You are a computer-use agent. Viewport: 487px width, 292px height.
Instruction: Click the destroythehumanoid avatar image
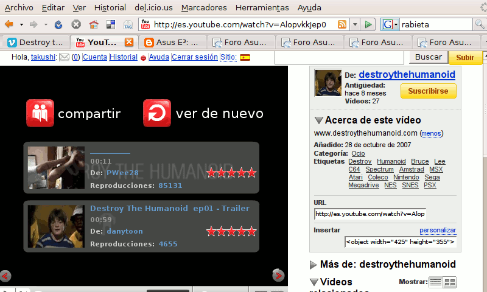click(x=328, y=83)
